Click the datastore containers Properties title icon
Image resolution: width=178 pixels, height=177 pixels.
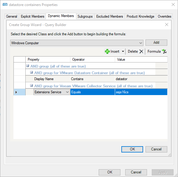tap(5, 4)
